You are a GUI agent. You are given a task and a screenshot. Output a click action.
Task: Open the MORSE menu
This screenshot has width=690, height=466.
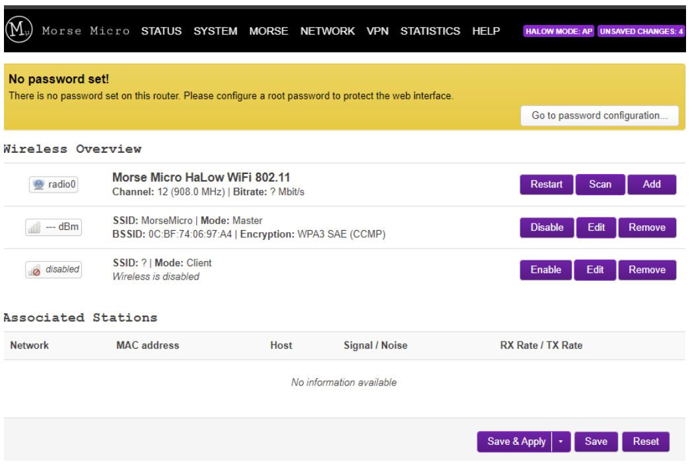click(269, 31)
